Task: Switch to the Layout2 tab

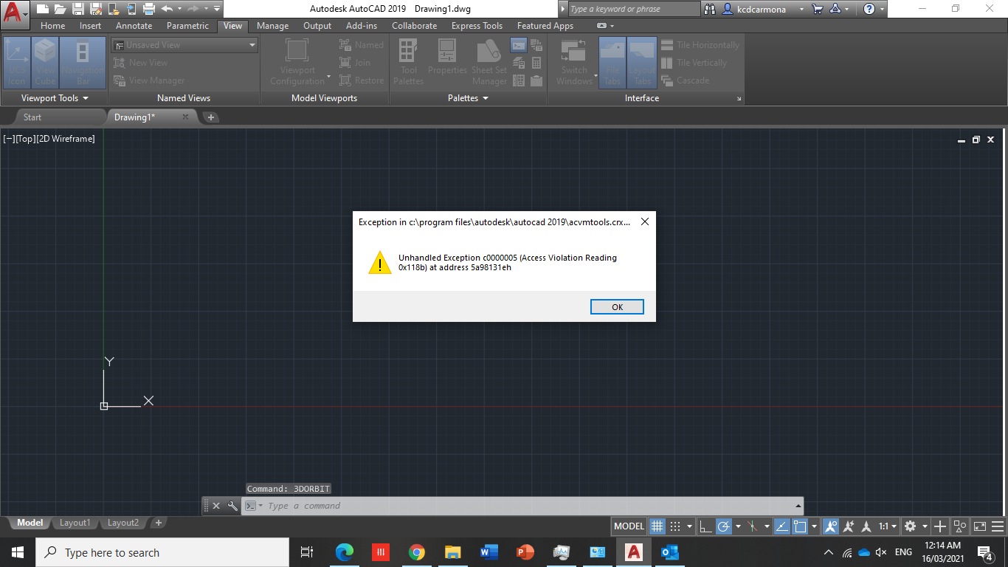Action: pyautogui.click(x=123, y=523)
